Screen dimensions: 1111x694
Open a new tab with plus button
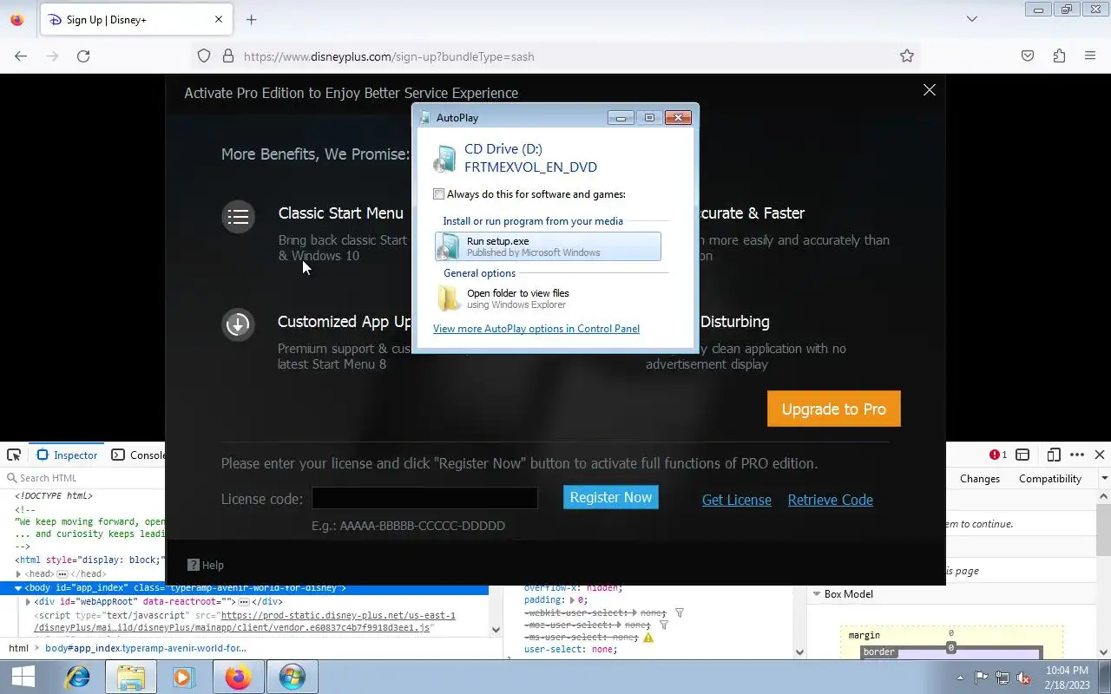[251, 19]
